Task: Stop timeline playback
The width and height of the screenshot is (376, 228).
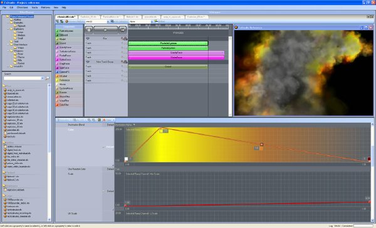Action: click(89, 30)
